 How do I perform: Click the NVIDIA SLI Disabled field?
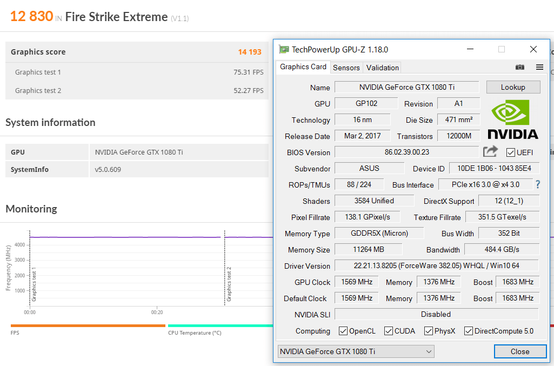[436, 315]
